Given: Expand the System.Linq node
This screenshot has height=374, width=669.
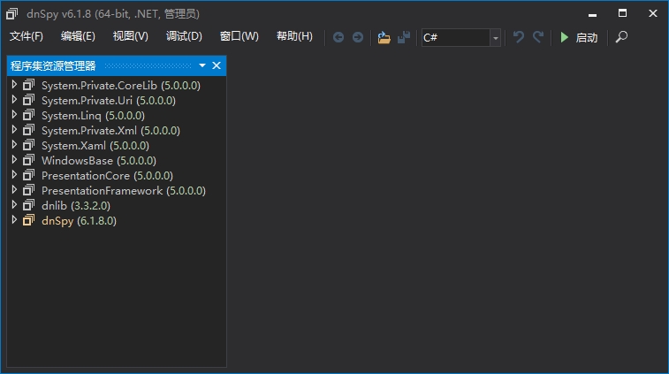Looking at the screenshot, I should [x=14, y=114].
